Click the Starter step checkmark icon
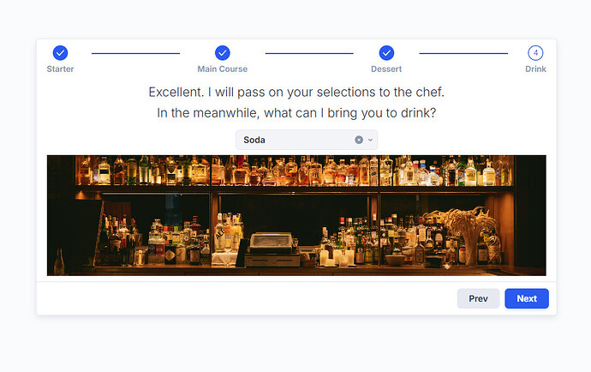 (60, 53)
